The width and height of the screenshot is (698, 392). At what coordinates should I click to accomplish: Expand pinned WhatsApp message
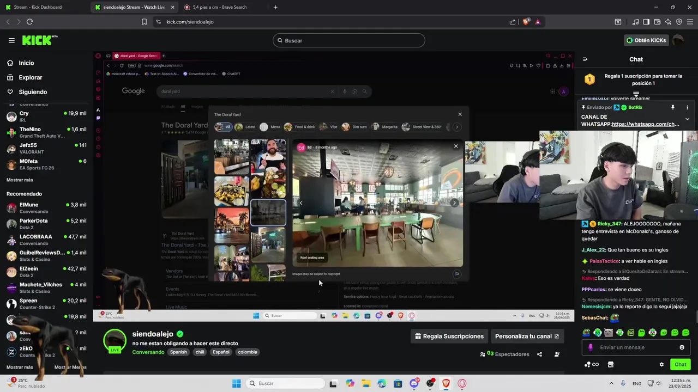click(x=687, y=119)
